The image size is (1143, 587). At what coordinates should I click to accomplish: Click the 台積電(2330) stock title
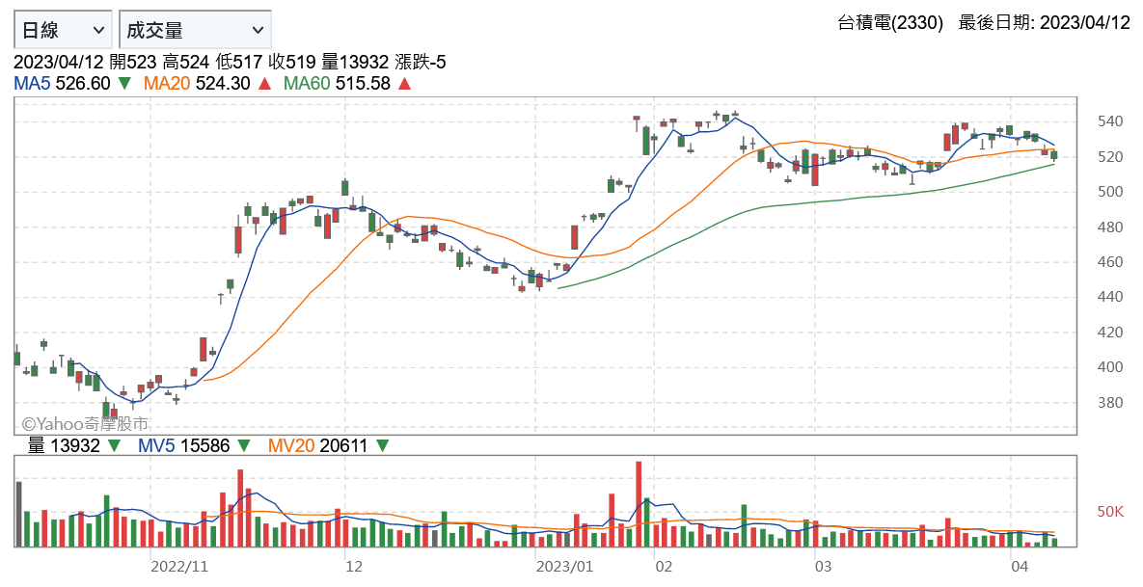click(890, 23)
